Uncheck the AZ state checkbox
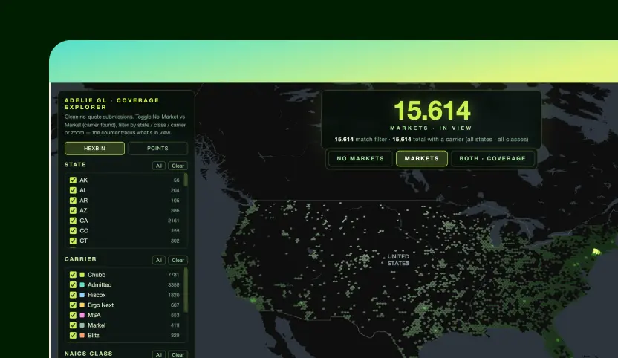The height and width of the screenshot is (358, 618). [73, 210]
